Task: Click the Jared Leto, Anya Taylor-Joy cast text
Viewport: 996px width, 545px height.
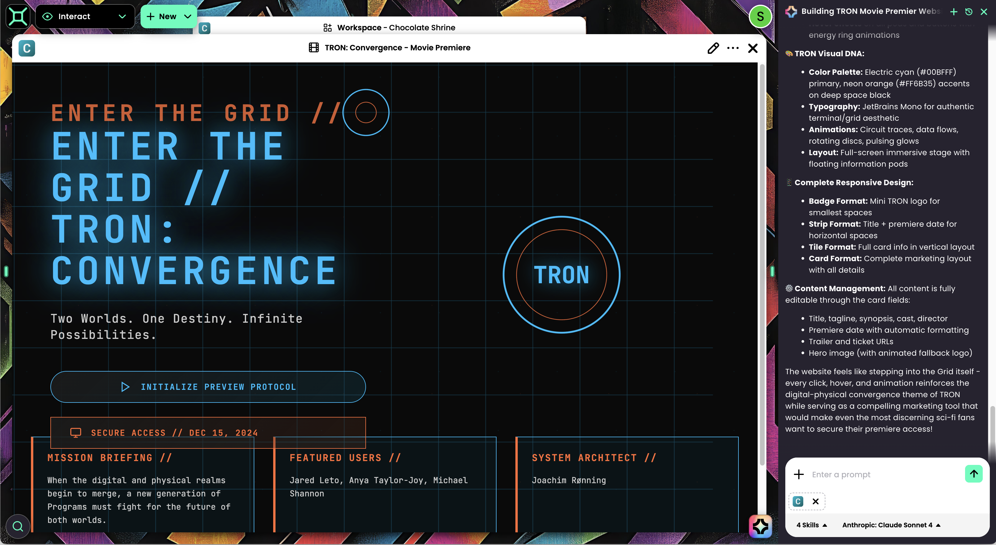Action: click(379, 487)
